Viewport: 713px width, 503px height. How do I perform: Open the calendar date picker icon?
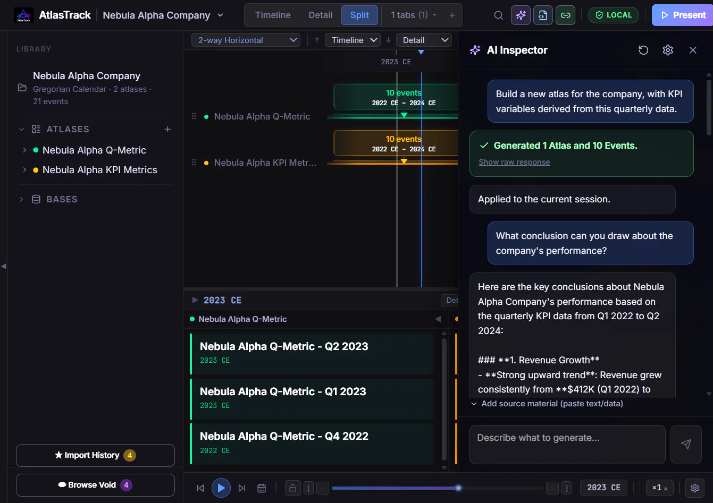point(262,488)
